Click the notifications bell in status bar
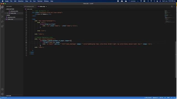177x99 pixels. [175, 98]
